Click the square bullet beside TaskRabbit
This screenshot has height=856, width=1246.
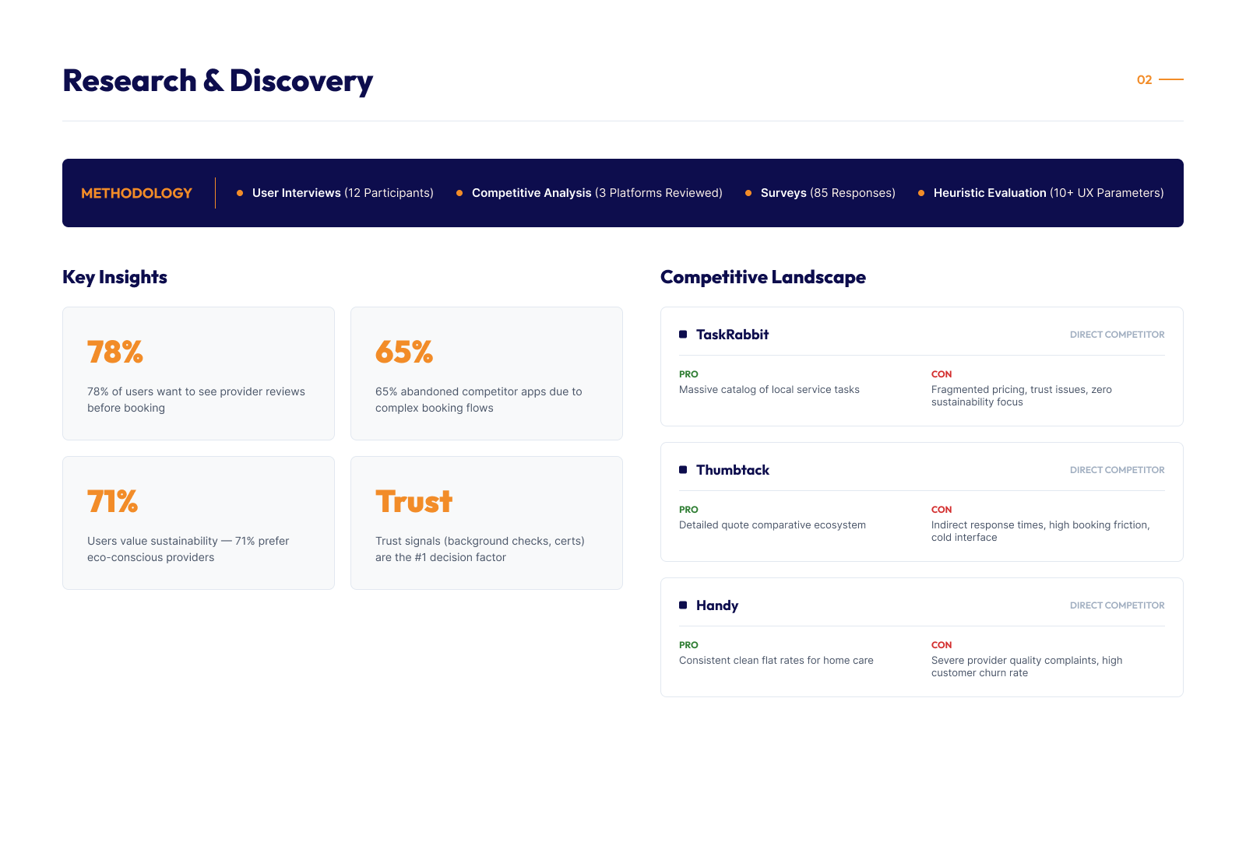coord(683,334)
